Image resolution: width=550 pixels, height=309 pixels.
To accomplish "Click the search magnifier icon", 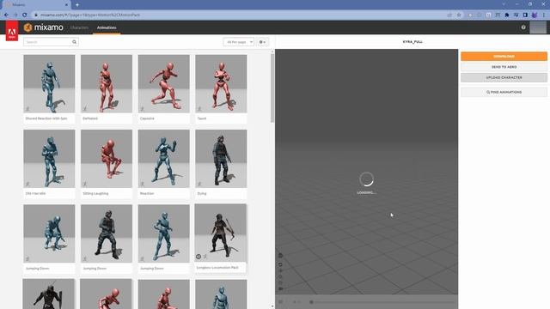I will tap(75, 42).
